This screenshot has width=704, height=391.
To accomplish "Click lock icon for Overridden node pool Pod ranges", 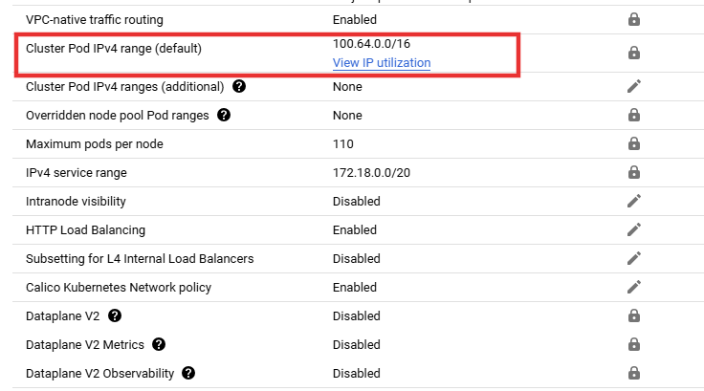I will [633, 115].
